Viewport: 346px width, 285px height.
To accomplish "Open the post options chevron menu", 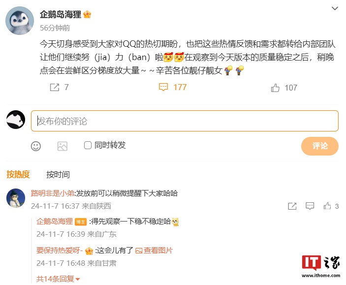I will pos(335,8).
